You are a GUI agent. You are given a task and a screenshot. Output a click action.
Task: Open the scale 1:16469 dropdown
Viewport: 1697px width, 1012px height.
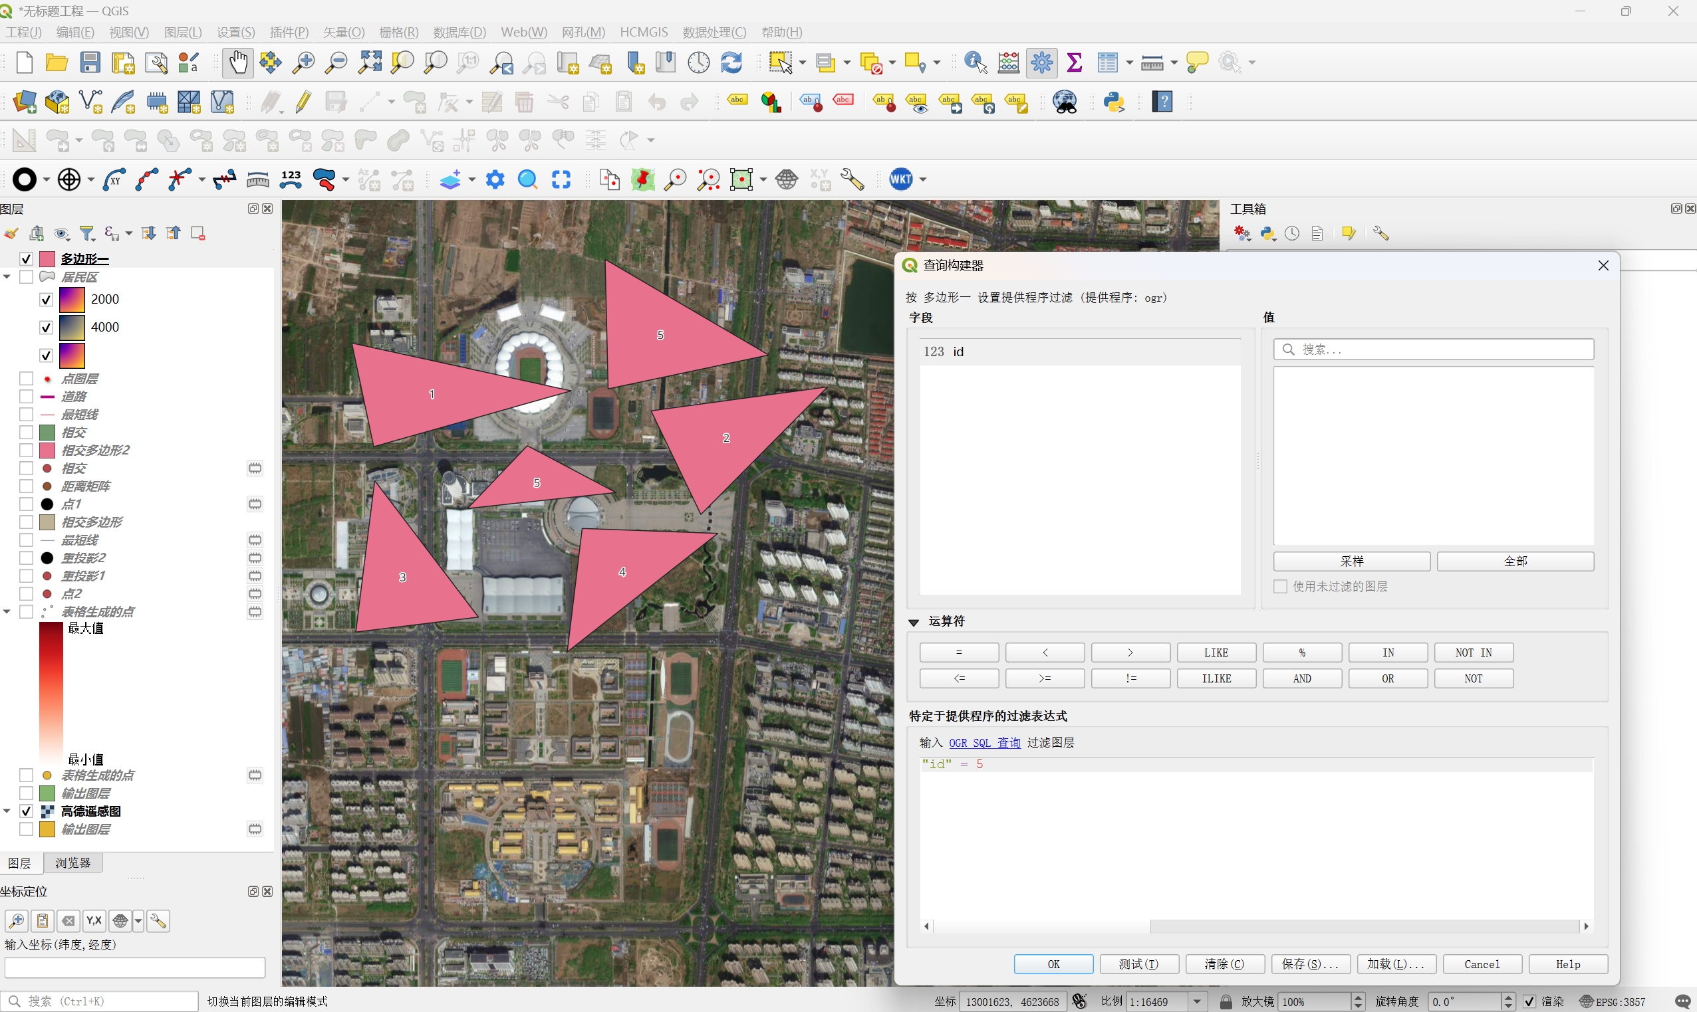(x=1198, y=1001)
